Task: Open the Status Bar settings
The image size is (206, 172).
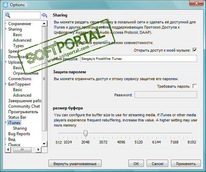Action: click(17, 117)
